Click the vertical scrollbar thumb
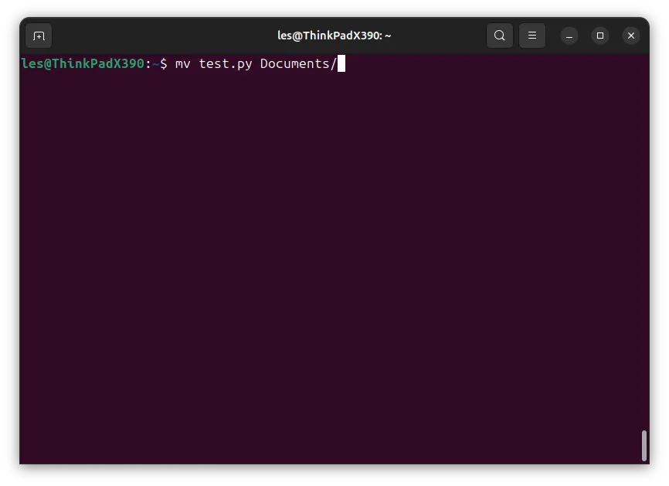This screenshot has height=486, width=669. click(644, 446)
